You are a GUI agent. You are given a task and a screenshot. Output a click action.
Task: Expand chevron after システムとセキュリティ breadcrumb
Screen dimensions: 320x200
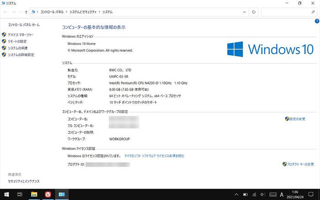point(99,12)
